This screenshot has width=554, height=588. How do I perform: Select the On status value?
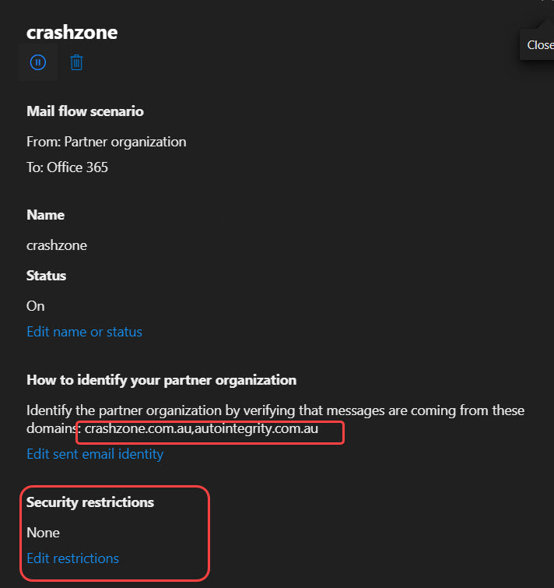coord(36,306)
